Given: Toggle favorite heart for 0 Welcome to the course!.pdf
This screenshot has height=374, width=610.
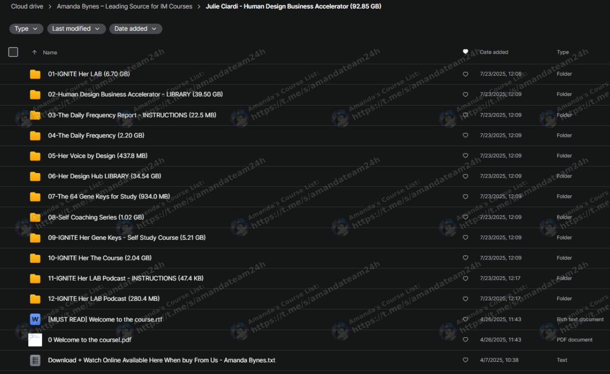Looking at the screenshot, I should point(465,340).
